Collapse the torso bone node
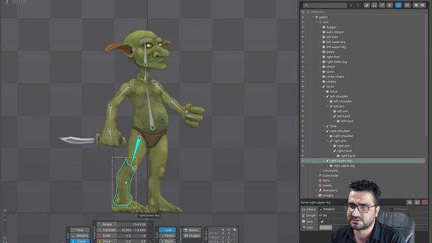 (320, 86)
